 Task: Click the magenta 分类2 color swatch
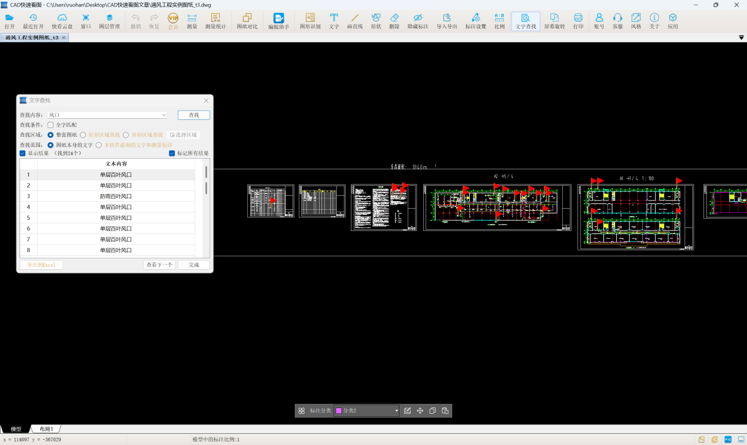click(338, 411)
